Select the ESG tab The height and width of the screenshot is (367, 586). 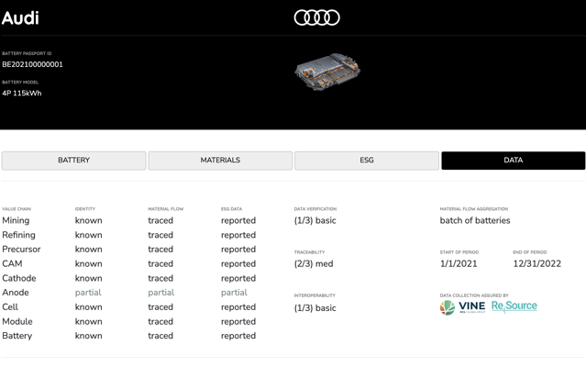(367, 161)
